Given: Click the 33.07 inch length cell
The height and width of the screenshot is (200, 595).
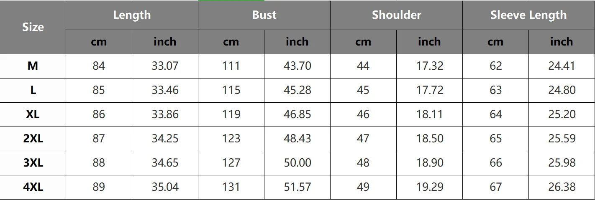Looking at the screenshot, I should coord(165,66).
